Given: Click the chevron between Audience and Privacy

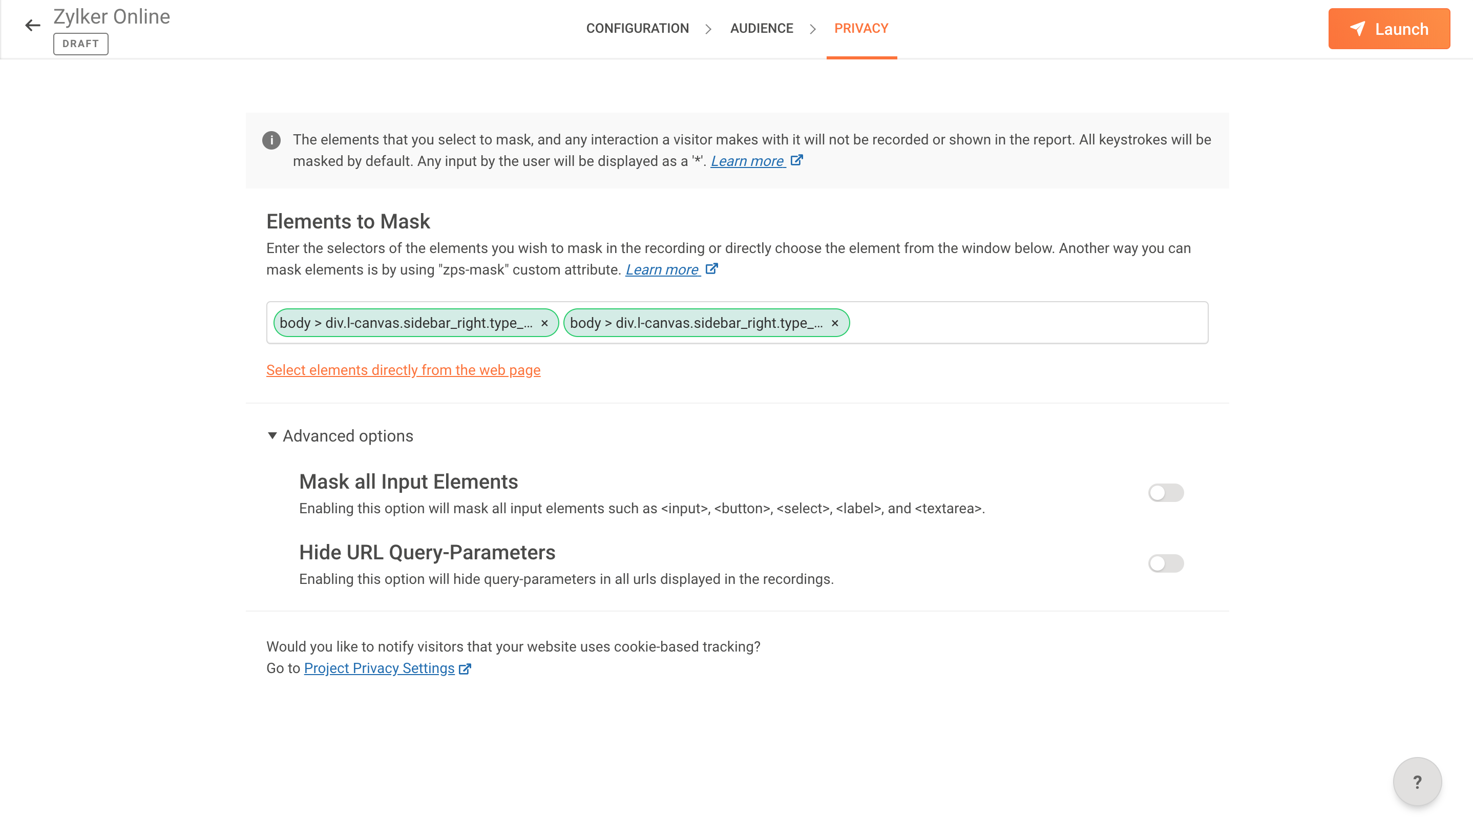Looking at the screenshot, I should (x=813, y=29).
